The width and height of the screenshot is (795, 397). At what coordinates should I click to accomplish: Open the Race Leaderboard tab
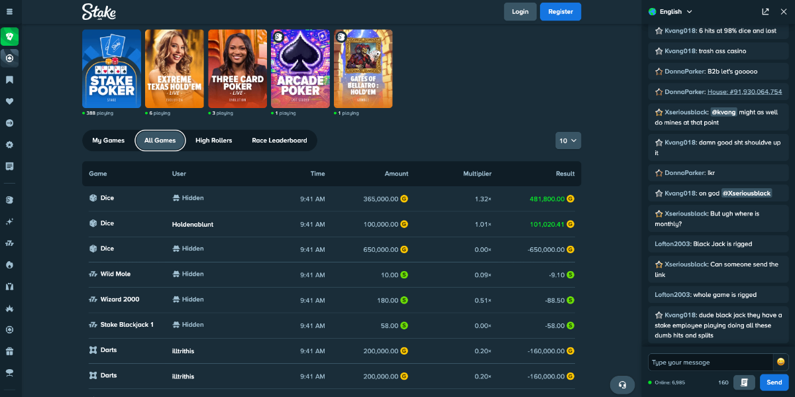click(280, 141)
